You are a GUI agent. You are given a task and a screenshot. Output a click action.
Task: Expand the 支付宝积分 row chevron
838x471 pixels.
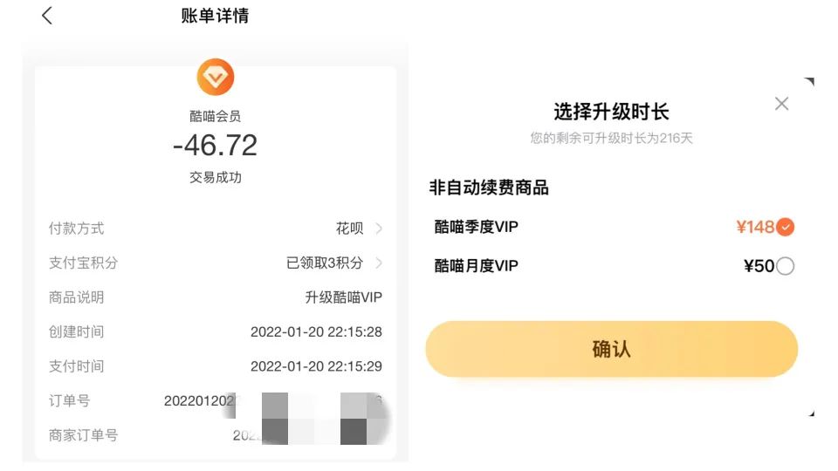(x=379, y=263)
